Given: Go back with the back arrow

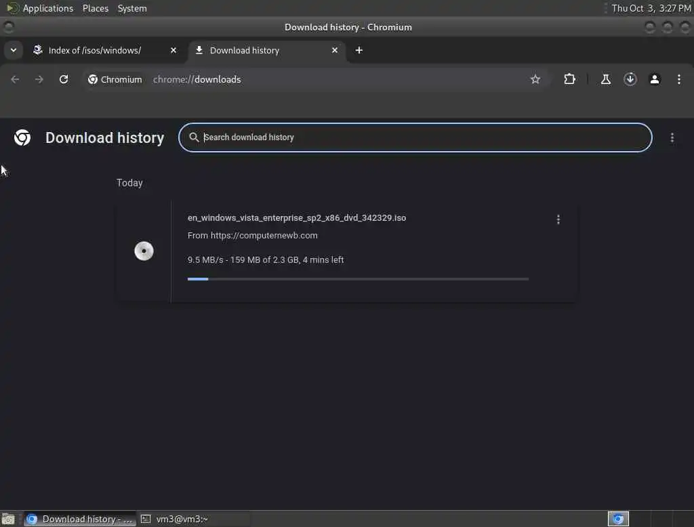Looking at the screenshot, I should coord(15,79).
